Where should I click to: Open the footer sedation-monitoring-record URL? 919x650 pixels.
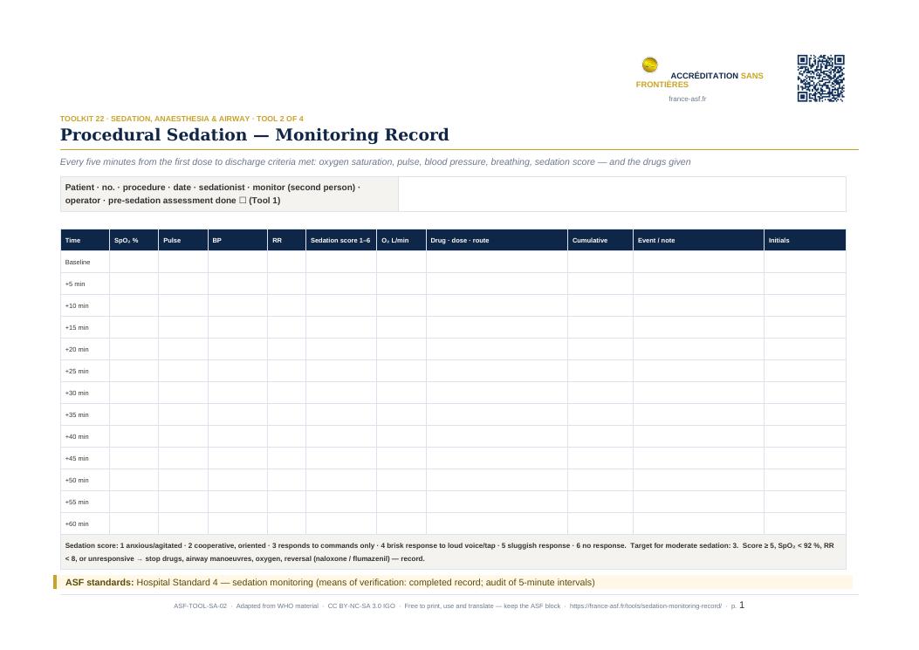coord(645,606)
